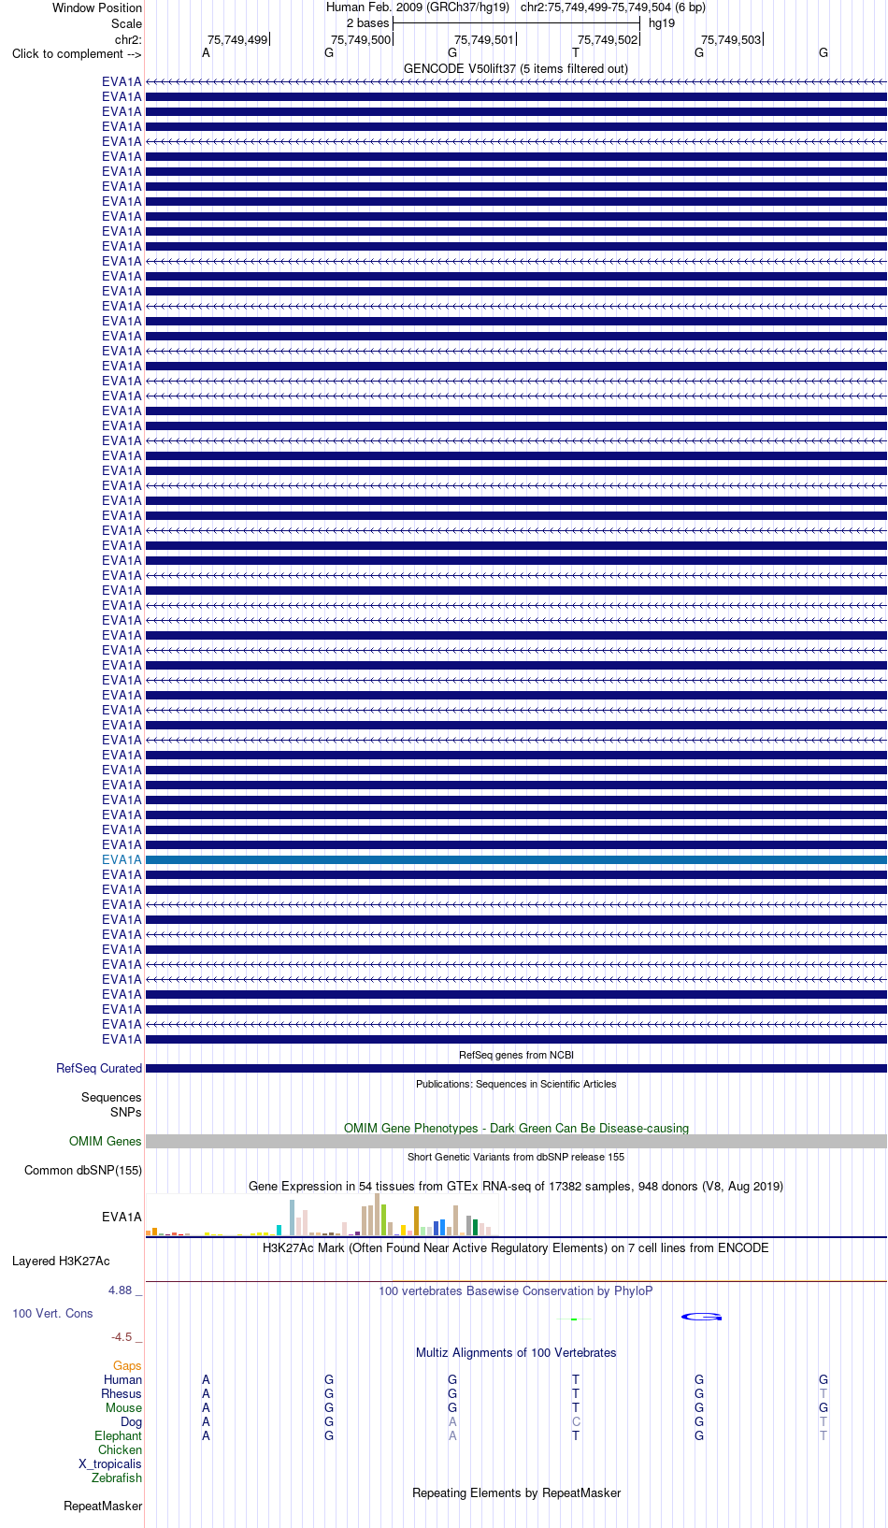Click 'Click to complement -->' to complement bases
This screenshot has width=888, height=1528.
click(x=77, y=53)
